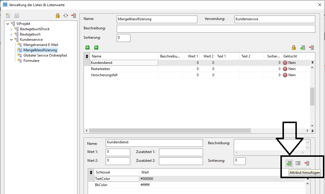Click Gelöscht column header
325x194 pixels.
[x=294, y=56]
